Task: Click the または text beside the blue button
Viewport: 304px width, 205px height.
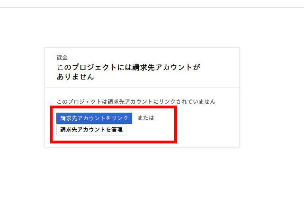Action: point(146,117)
